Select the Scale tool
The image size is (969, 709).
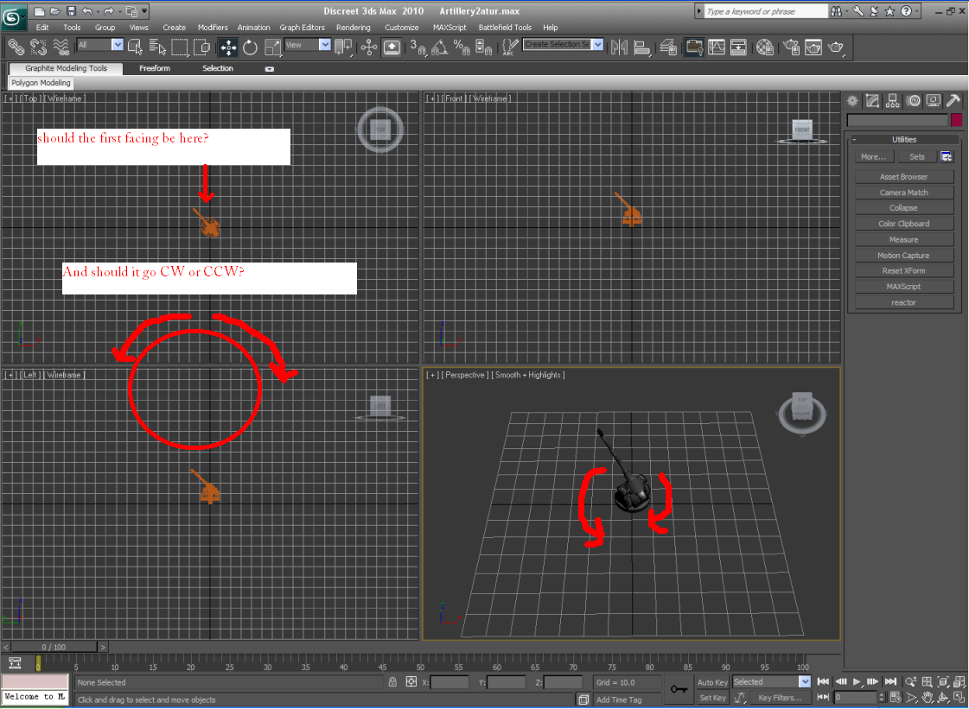click(x=274, y=47)
